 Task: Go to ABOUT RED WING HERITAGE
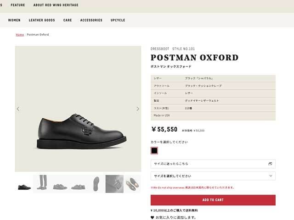56,5
